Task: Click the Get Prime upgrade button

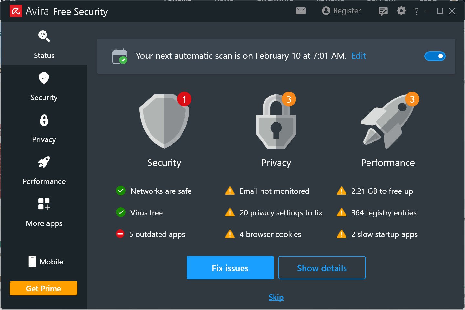Action: 44,288
